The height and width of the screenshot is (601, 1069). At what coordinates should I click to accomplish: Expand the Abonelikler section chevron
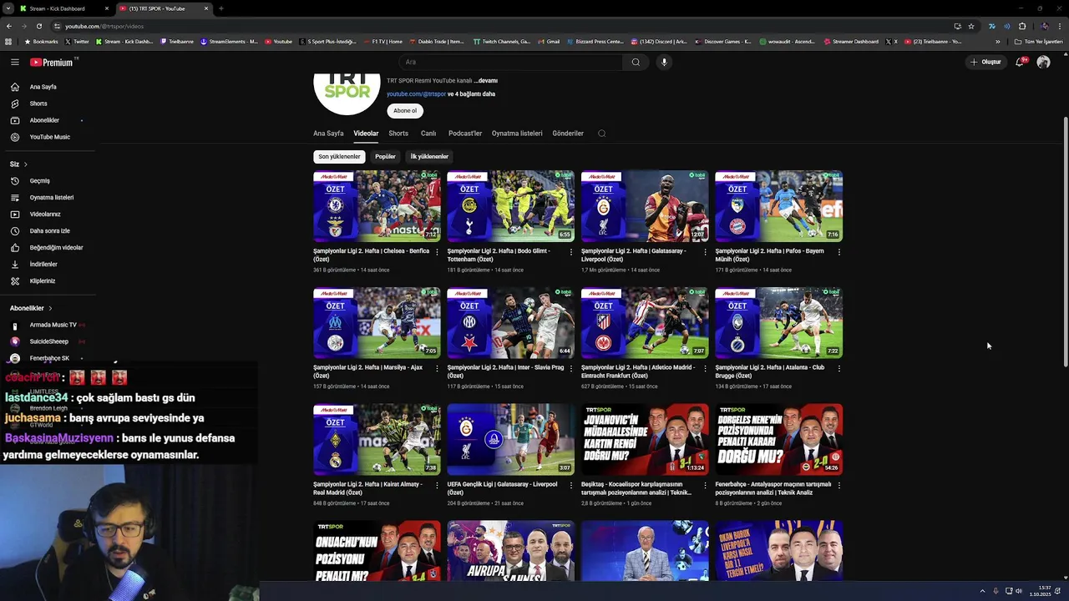click(50, 308)
